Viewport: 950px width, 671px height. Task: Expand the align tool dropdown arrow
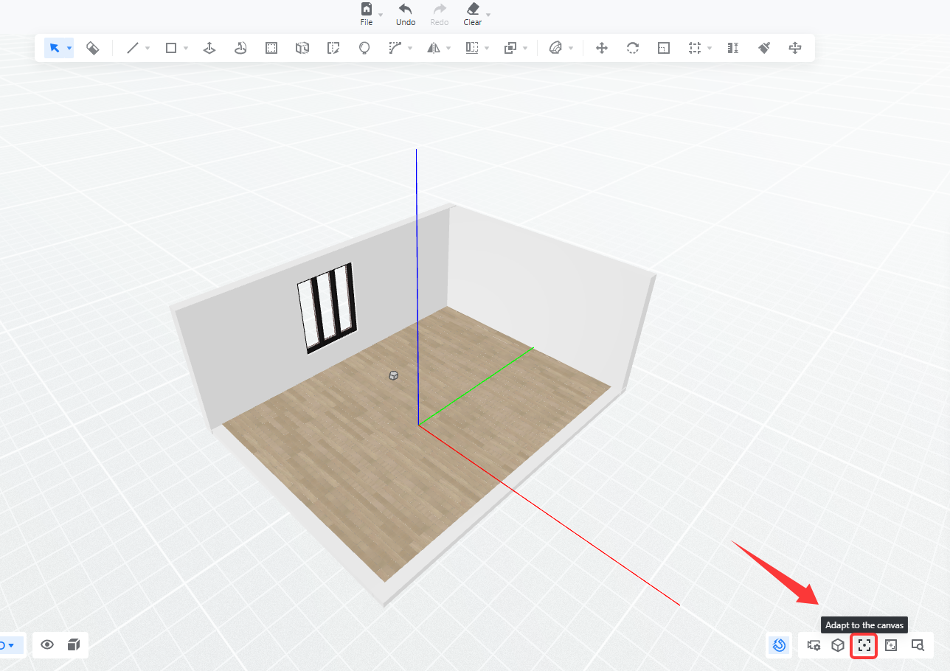[487, 49]
